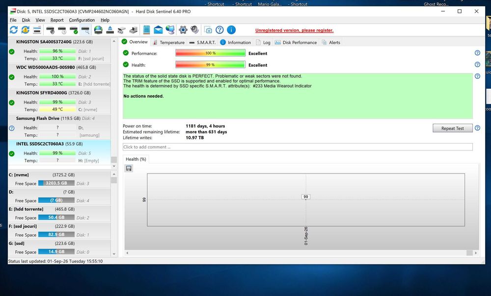Click the blue notepad report icon
The image size is (491, 296).
[146, 30]
